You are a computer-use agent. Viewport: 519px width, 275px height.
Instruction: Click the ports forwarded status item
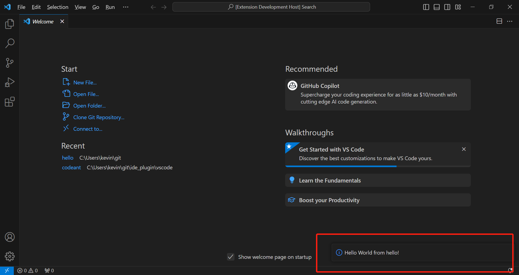49,270
